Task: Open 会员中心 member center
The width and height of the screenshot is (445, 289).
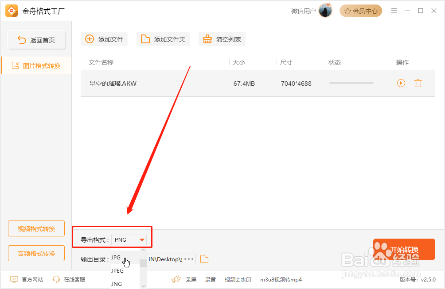Action: pos(361,10)
